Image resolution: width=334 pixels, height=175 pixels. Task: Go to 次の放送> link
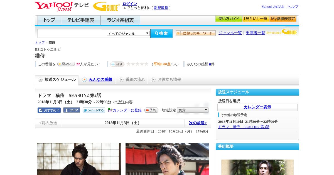(x=198, y=123)
